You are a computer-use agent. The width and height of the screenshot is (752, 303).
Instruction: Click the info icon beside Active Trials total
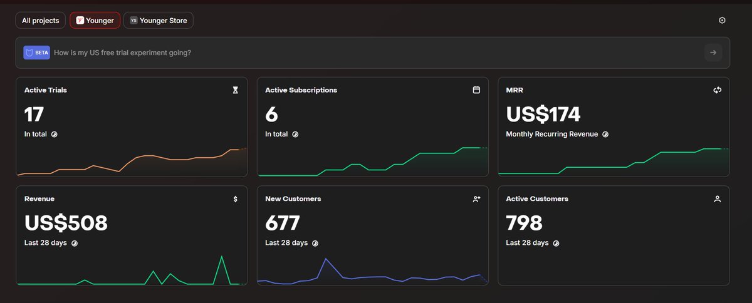(54, 134)
